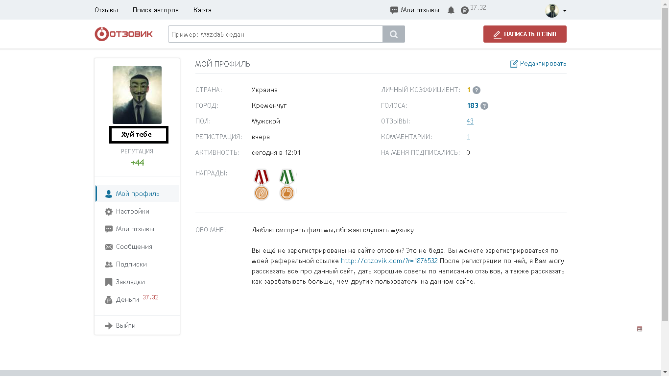Click the Otzovik logo
This screenshot has width=669, height=389.
click(x=123, y=34)
